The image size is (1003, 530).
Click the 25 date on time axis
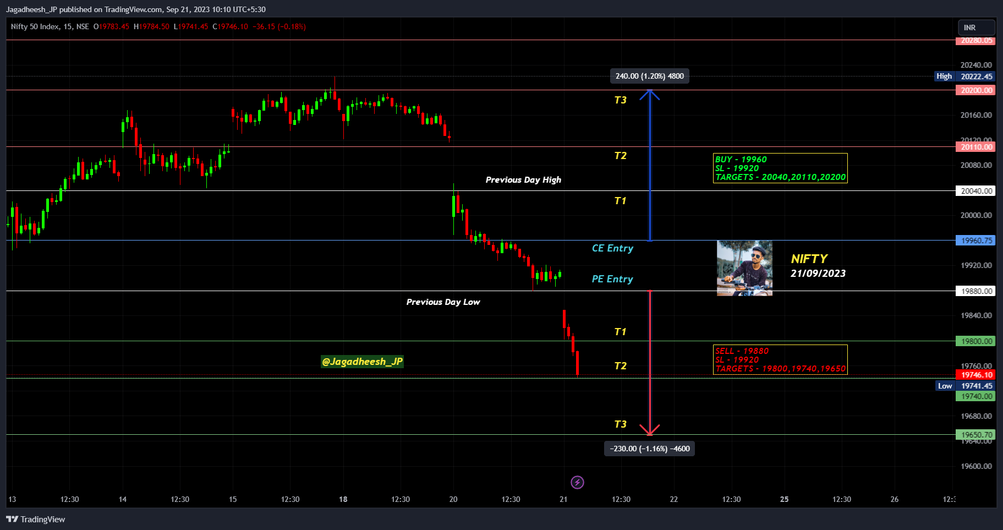pyautogui.click(x=785, y=499)
